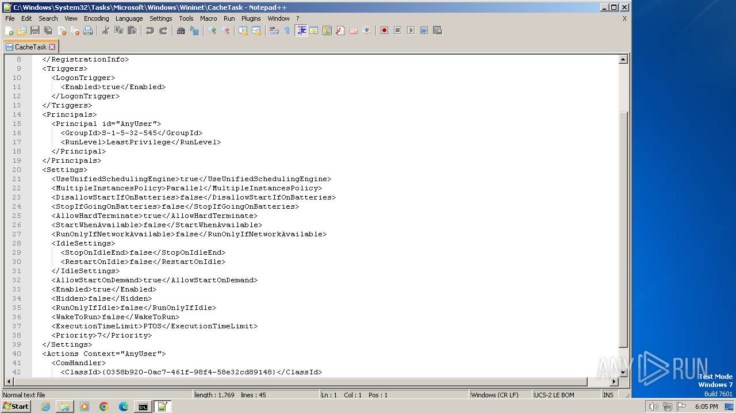Open the Macro menu
Screen dimensions: 736x414
209,18
